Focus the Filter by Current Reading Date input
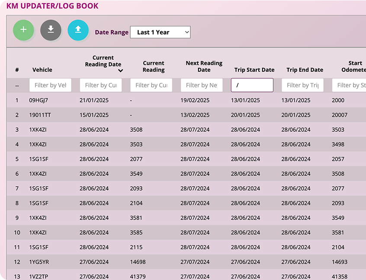This screenshot has width=366, height=280. tap(101, 85)
